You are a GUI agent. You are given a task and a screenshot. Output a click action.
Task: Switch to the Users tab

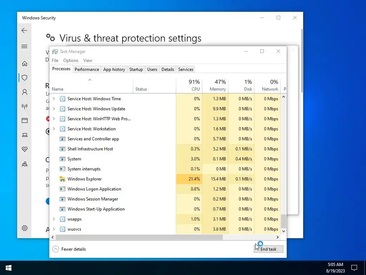[152, 69]
